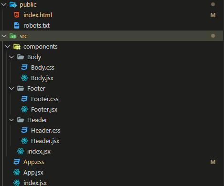Select the src folder name
Viewport: 224px width, 186px height.
pos(23,36)
